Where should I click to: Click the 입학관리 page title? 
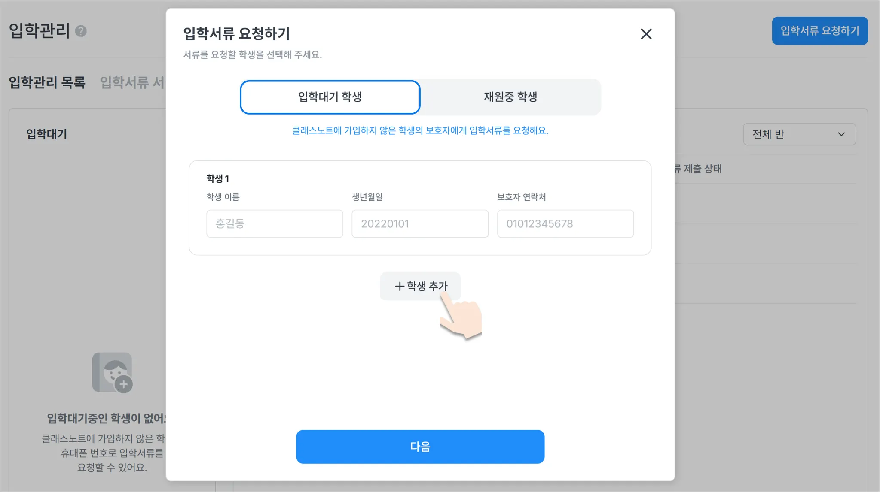40,31
